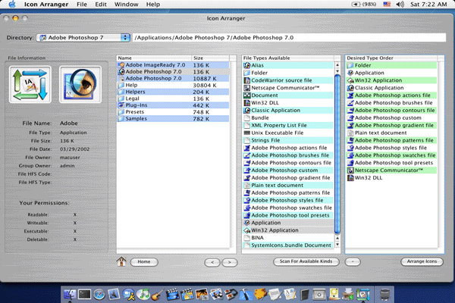455x303 pixels.
Task: Select the Legal folder row
Action: click(173, 98)
